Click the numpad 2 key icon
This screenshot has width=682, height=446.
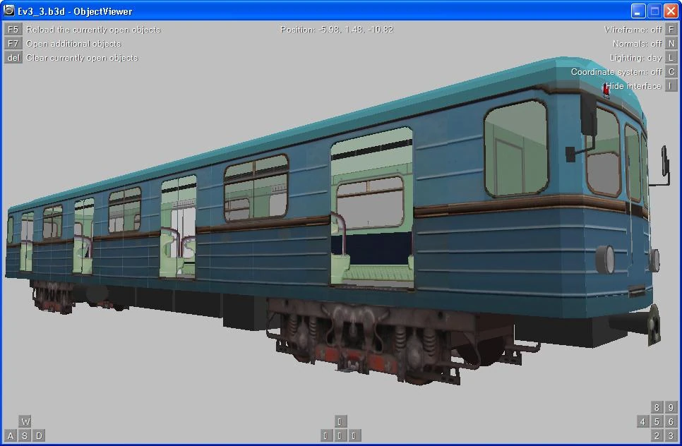[657, 435]
